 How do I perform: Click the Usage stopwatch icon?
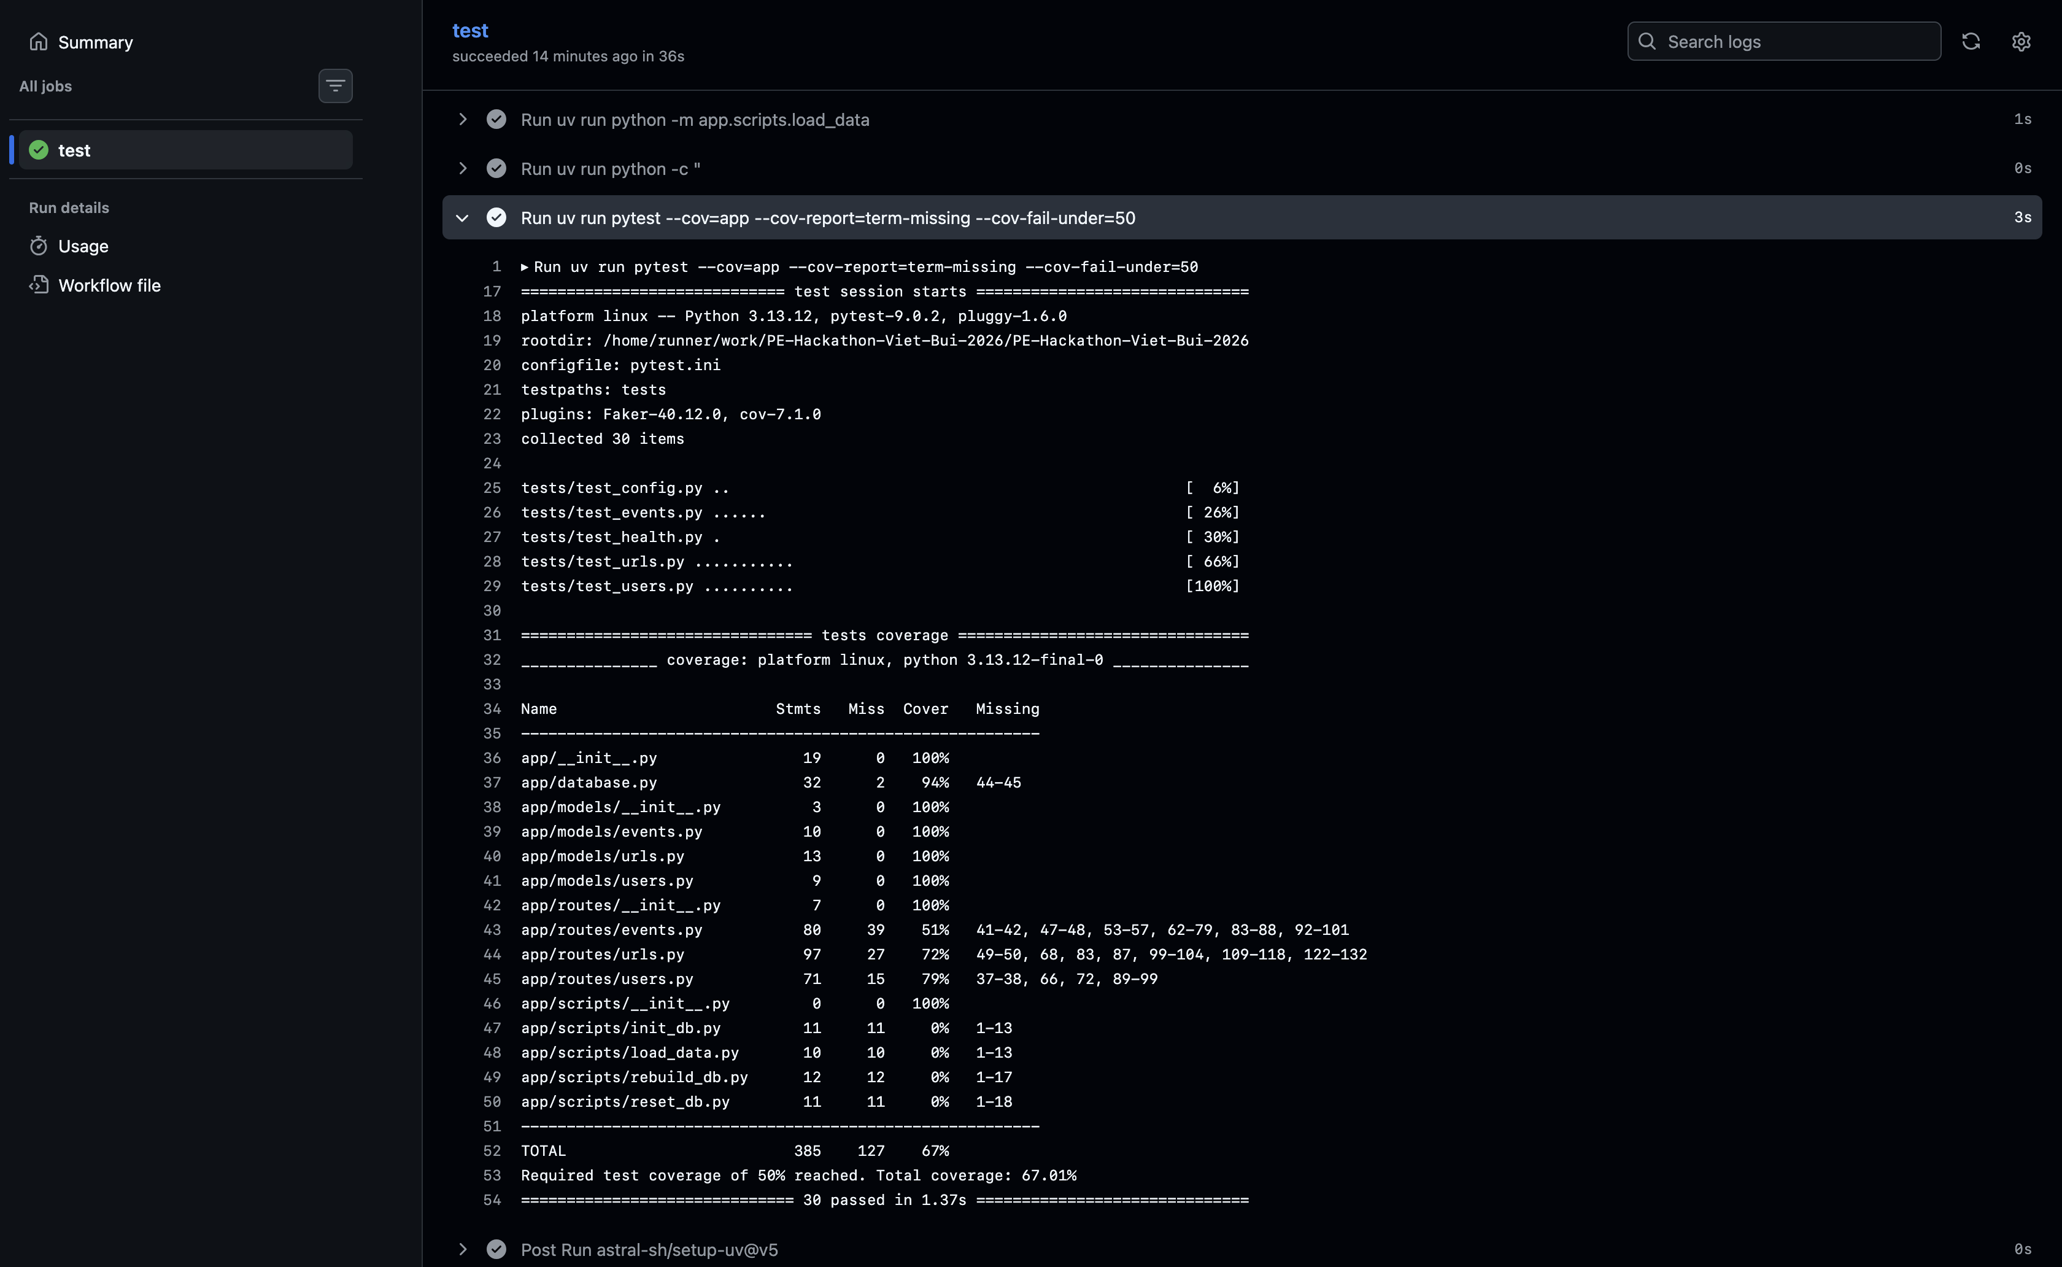point(39,246)
